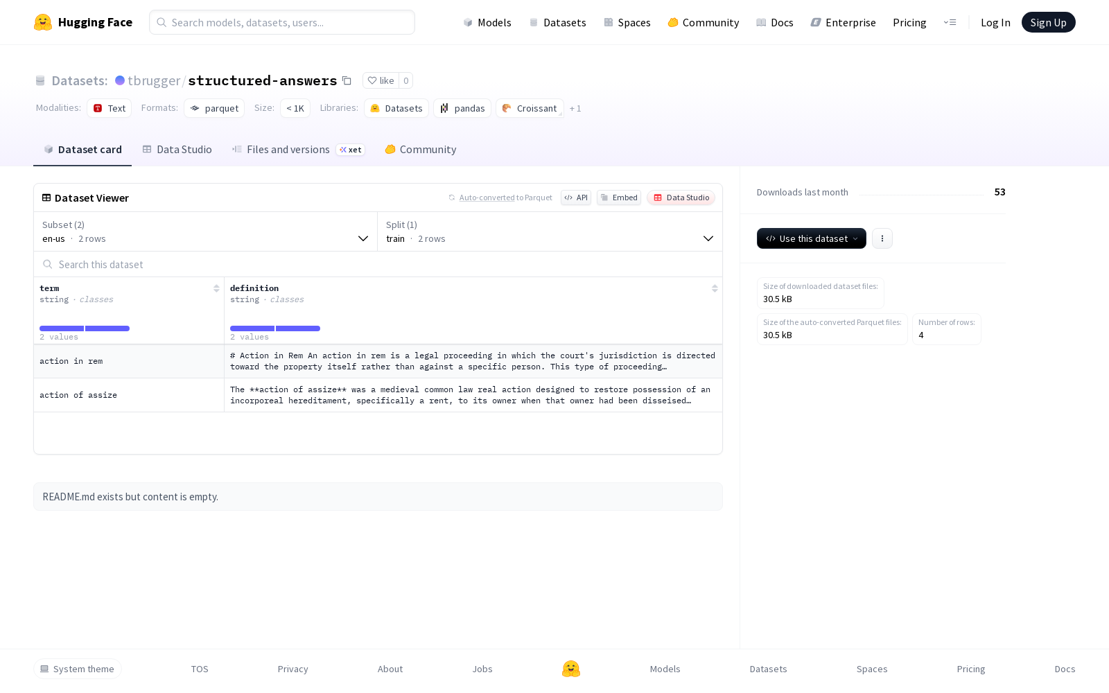Click the footer Hugging Face emoji logo
1109x693 pixels.
click(571, 669)
